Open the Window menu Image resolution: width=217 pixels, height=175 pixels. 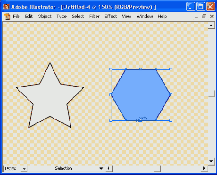pyautogui.click(x=145, y=17)
